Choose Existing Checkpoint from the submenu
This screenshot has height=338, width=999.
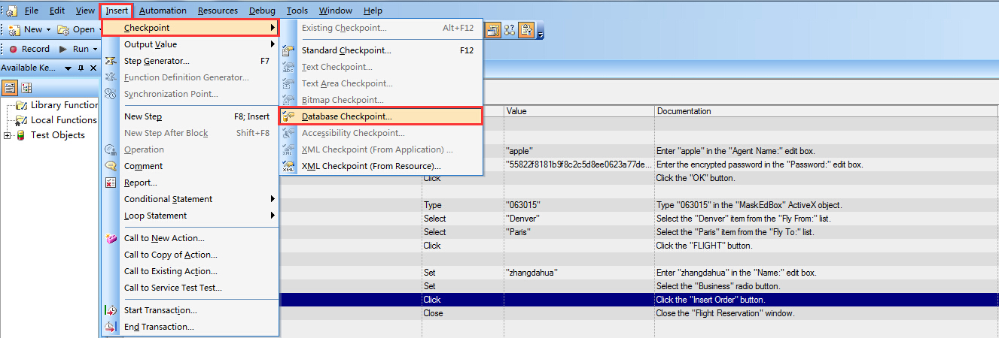click(x=381, y=28)
